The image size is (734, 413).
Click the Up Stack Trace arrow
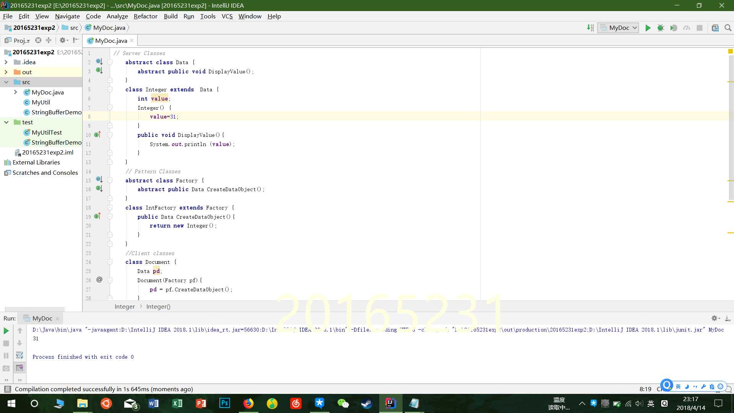[x=20, y=330]
